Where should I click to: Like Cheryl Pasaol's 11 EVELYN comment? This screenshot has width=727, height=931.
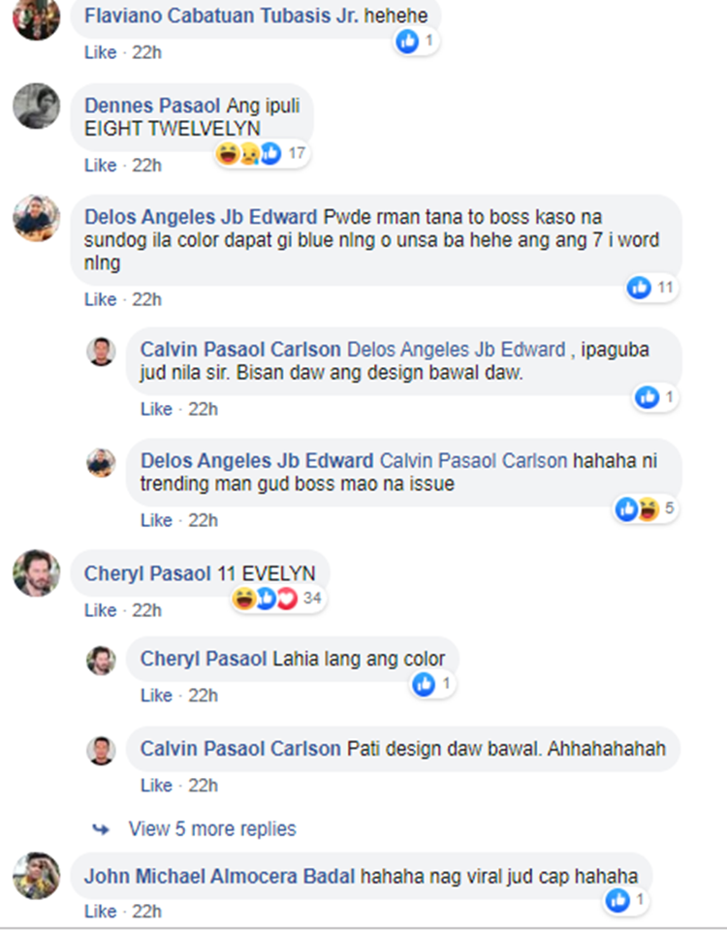[x=100, y=610]
